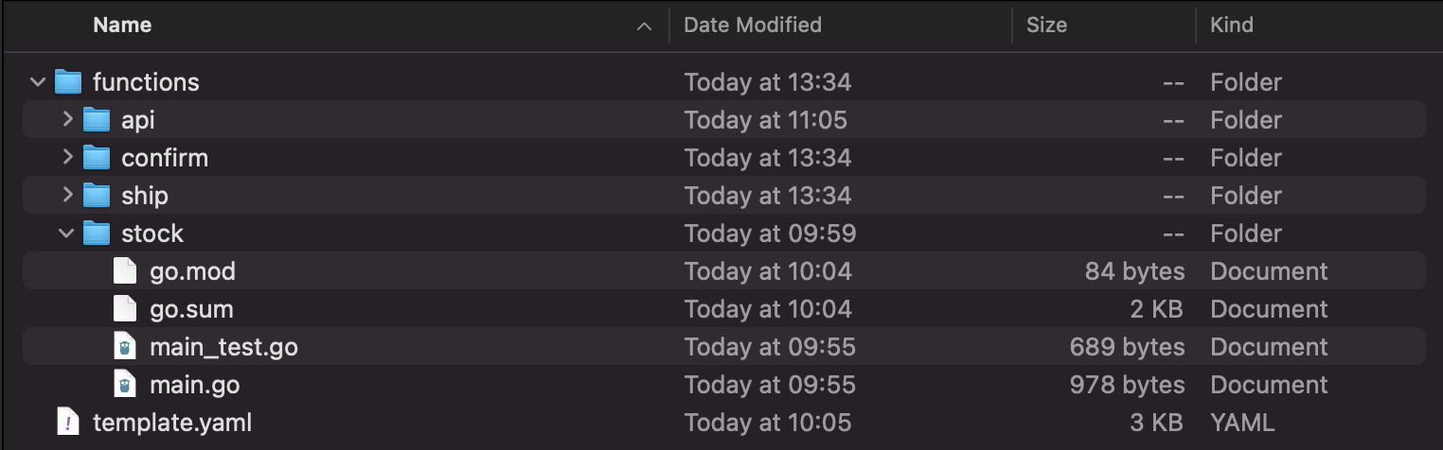Sort files by Size column
Screen dimensions: 1443x450
pos(1046,26)
